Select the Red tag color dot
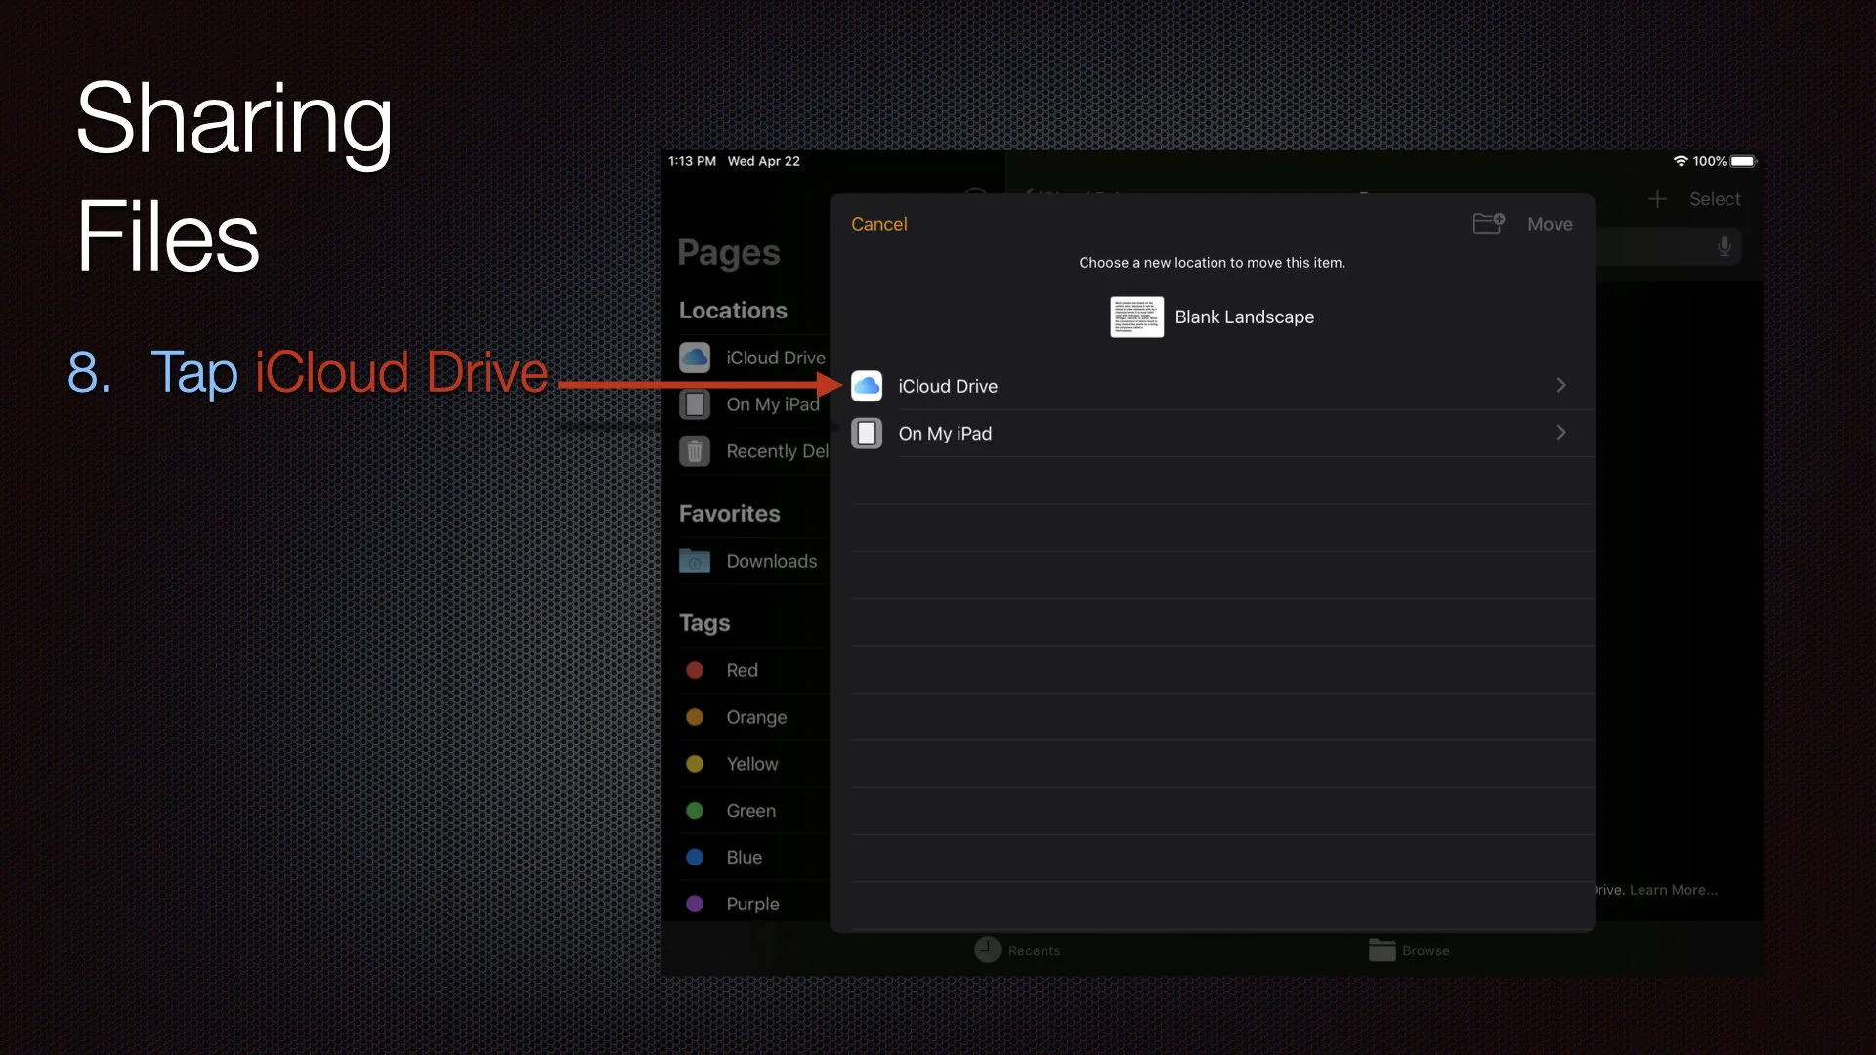The height and width of the screenshot is (1055, 1876). pos(695,670)
